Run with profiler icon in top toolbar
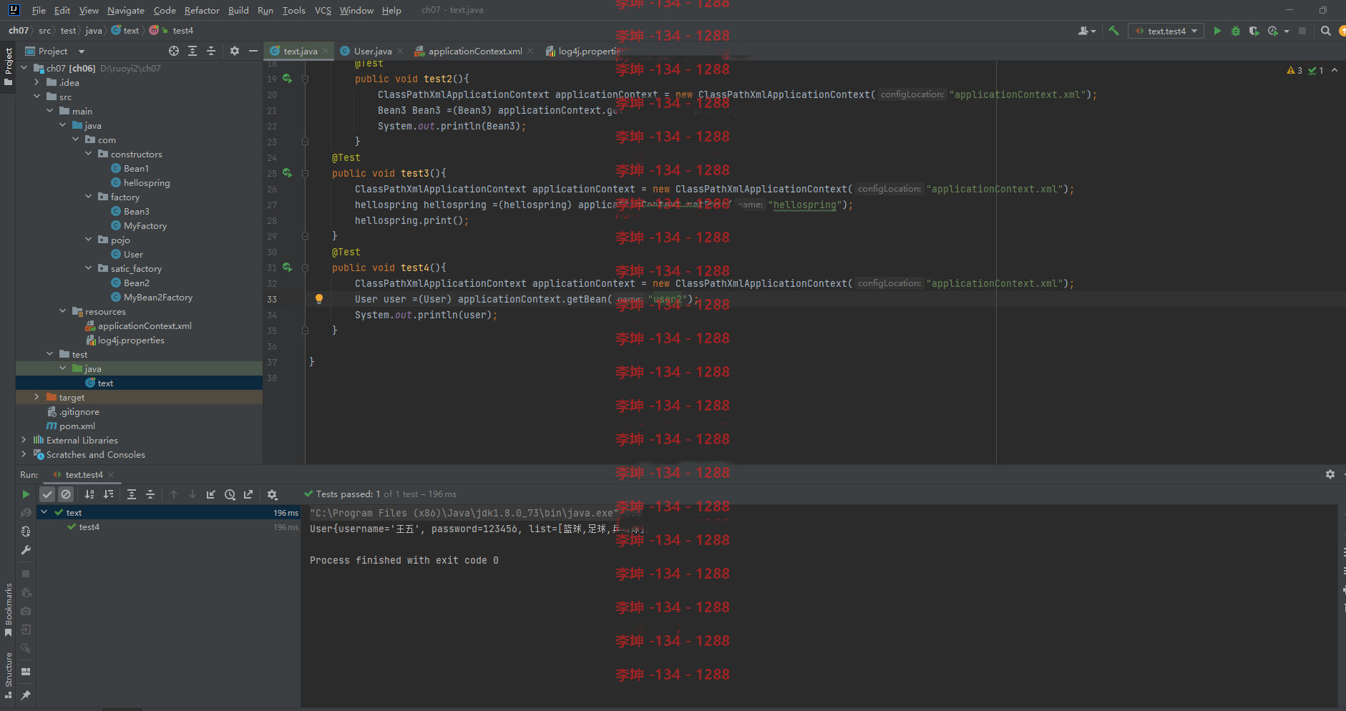 (x=1272, y=31)
